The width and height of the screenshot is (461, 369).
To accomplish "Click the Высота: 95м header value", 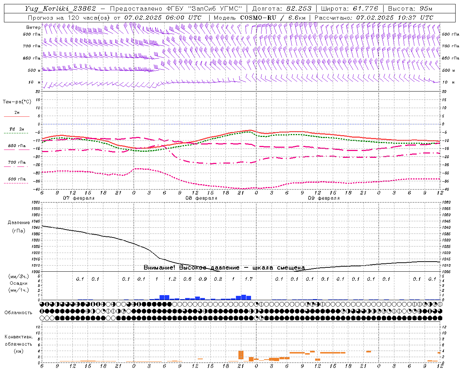I will pyautogui.click(x=410, y=9).
